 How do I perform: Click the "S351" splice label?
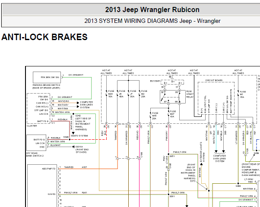pyautogui.click(x=172, y=156)
